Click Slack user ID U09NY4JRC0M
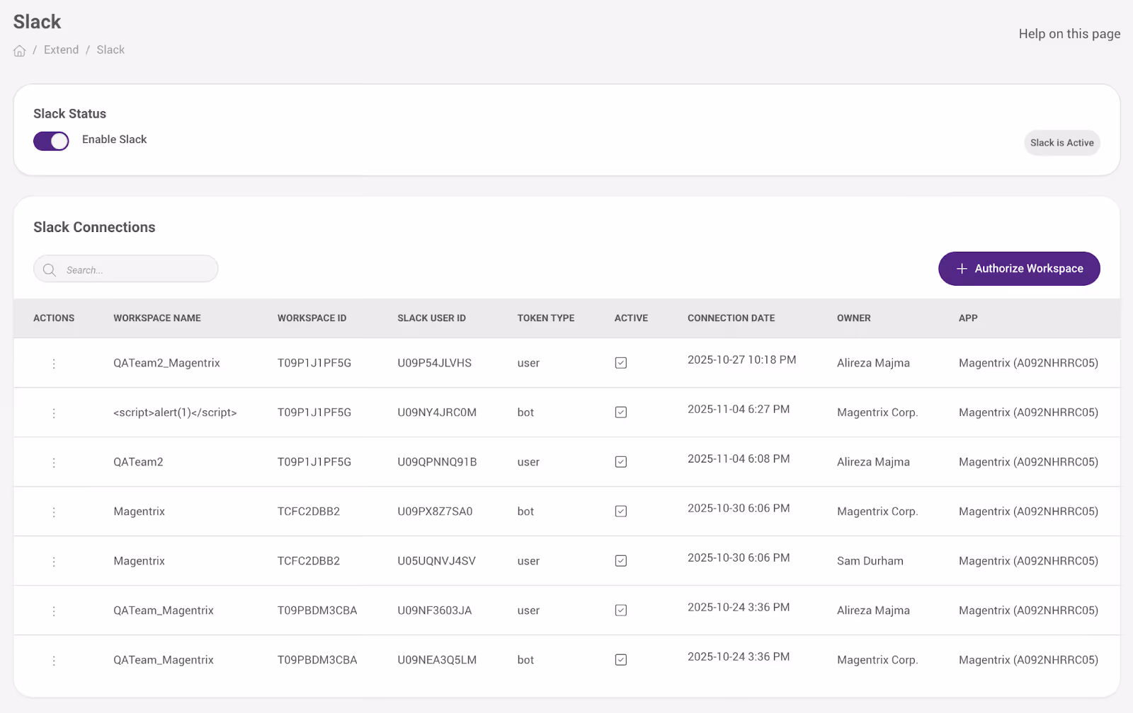The image size is (1133, 713). (x=437, y=412)
